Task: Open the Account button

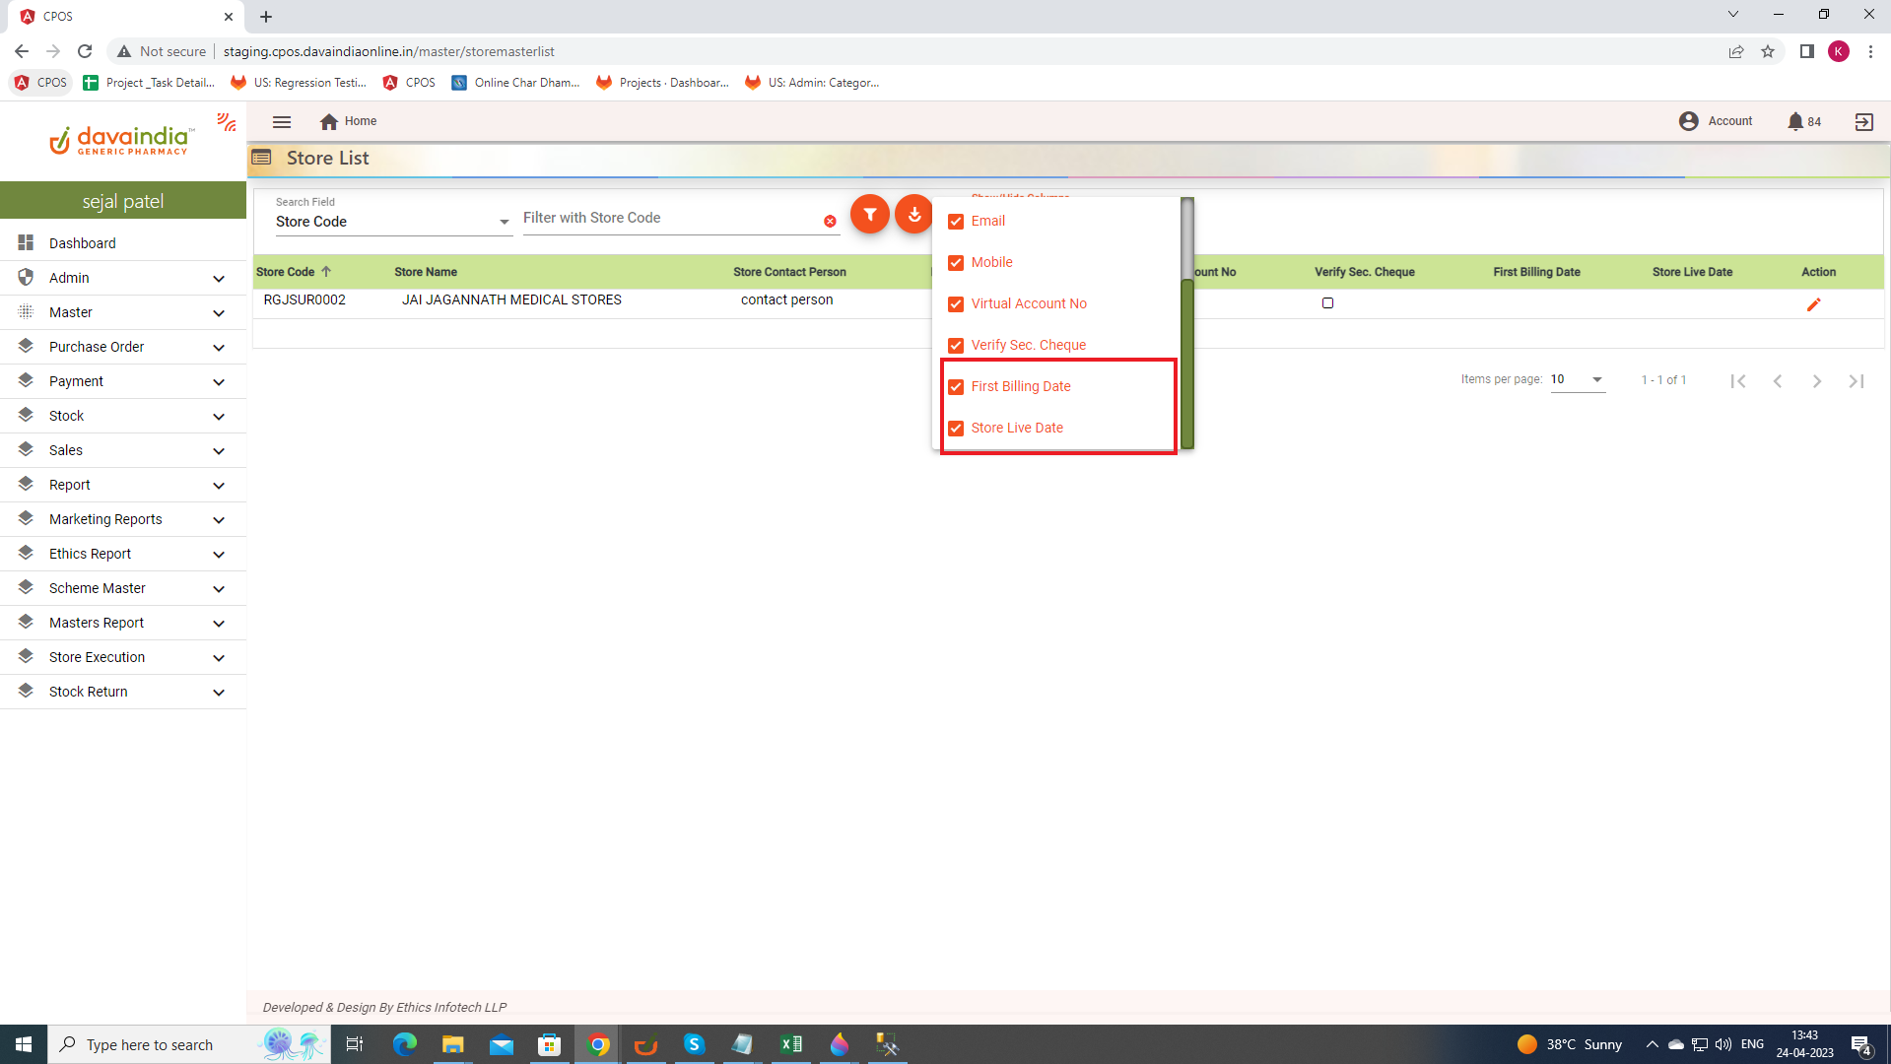Action: coord(1716,121)
